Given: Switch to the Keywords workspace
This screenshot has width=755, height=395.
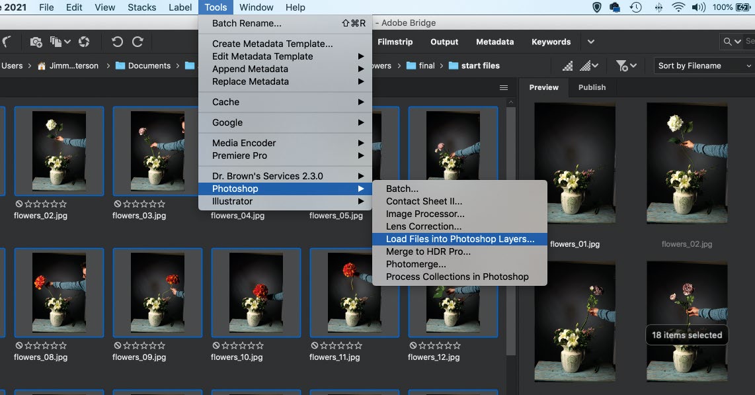Looking at the screenshot, I should (551, 42).
